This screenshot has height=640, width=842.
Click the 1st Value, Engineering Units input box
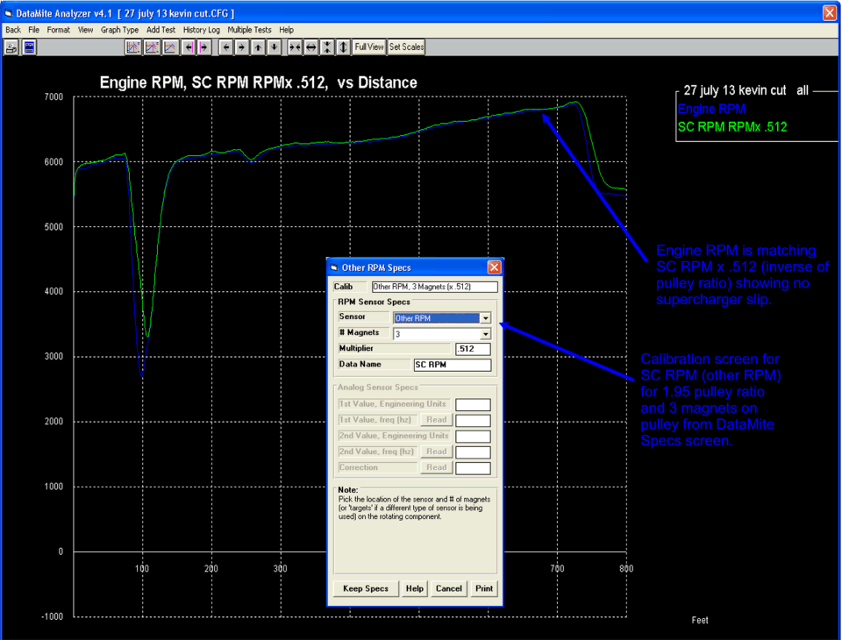point(473,404)
